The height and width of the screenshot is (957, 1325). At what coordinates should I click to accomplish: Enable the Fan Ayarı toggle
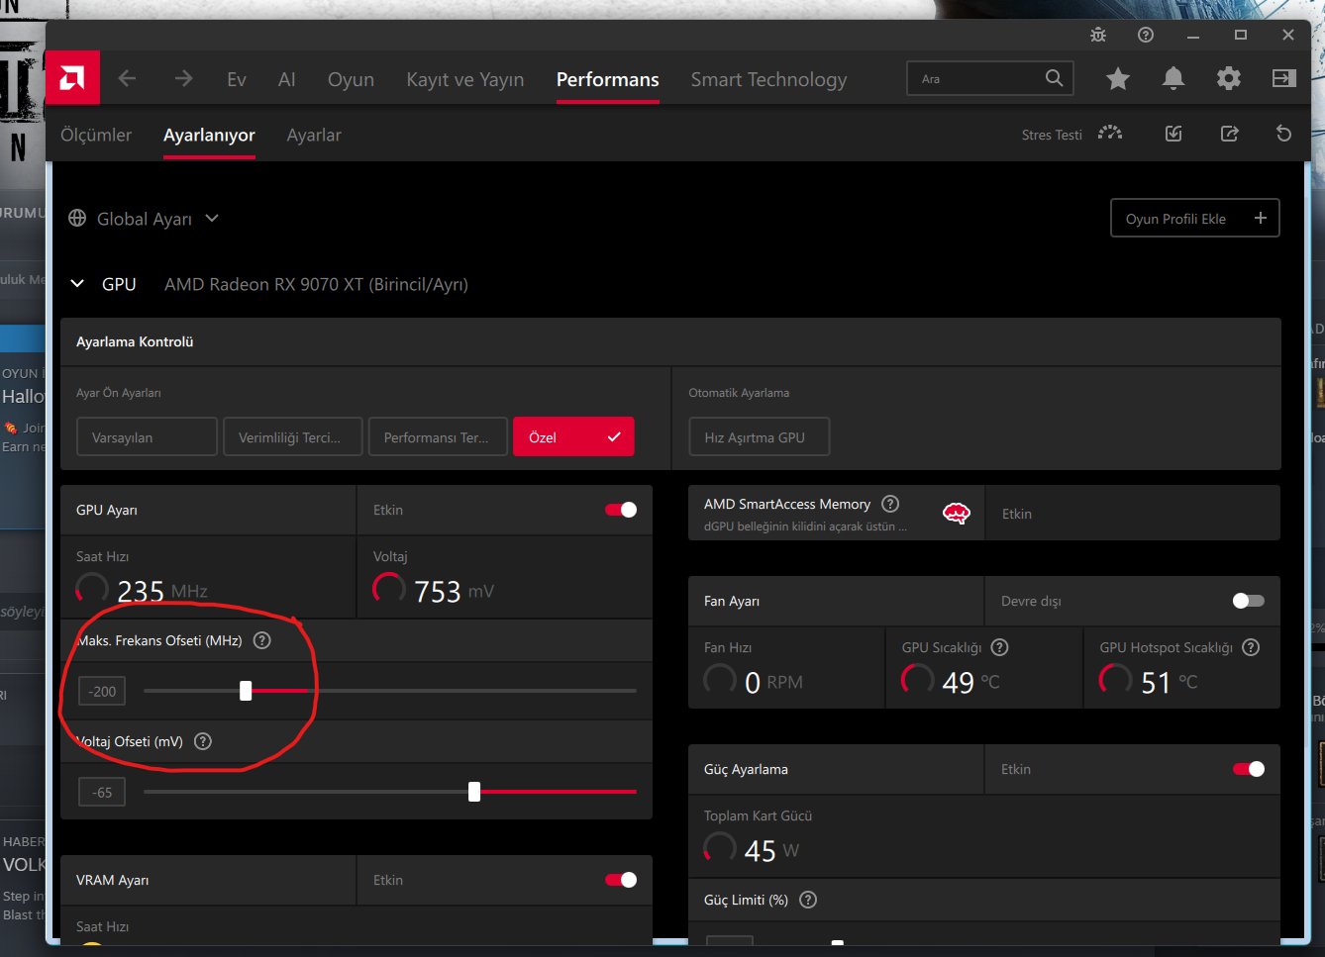[1248, 601]
